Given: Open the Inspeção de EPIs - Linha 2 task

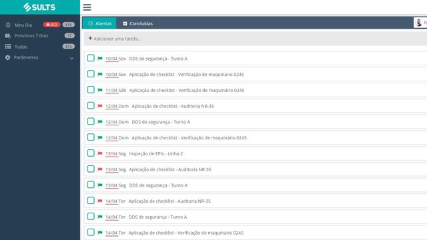Looking at the screenshot, I should tap(256, 153).
